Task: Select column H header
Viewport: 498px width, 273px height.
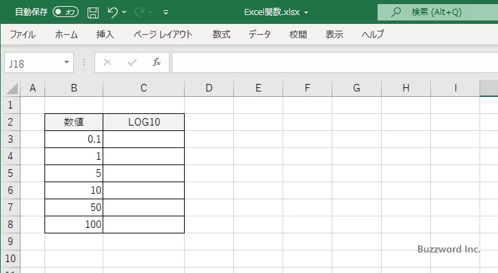Action: pos(406,88)
